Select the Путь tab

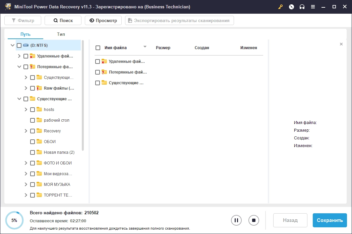(25, 34)
